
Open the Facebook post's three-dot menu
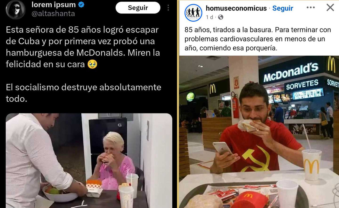tap(311, 7)
